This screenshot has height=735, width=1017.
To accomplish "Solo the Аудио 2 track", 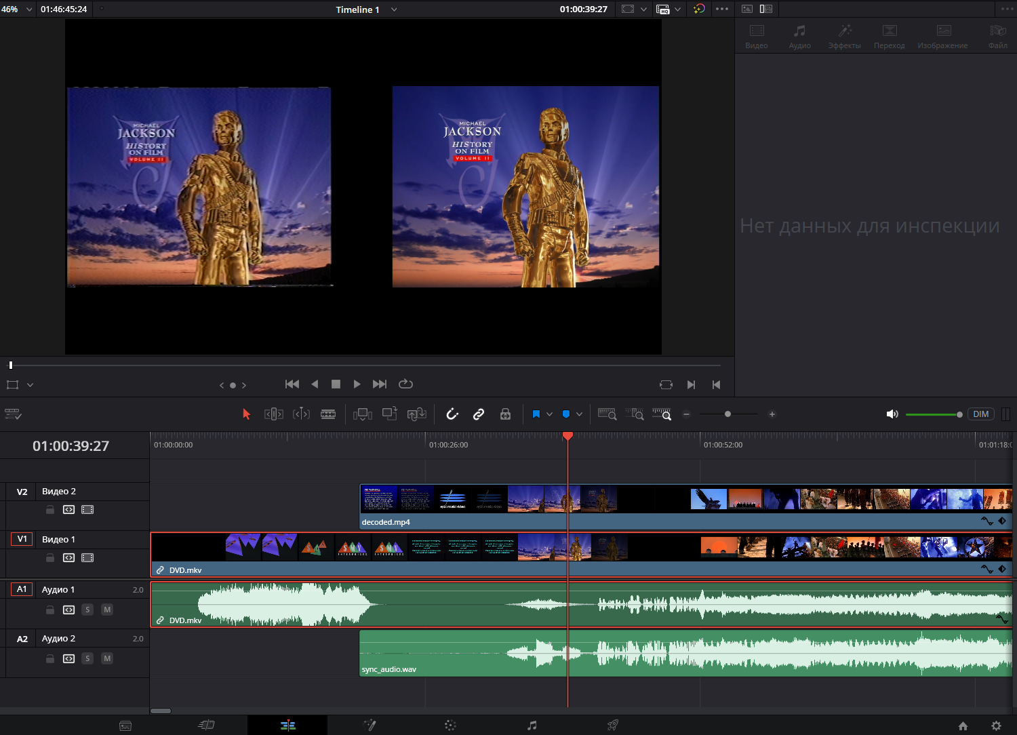I will (x=87, y=658).
